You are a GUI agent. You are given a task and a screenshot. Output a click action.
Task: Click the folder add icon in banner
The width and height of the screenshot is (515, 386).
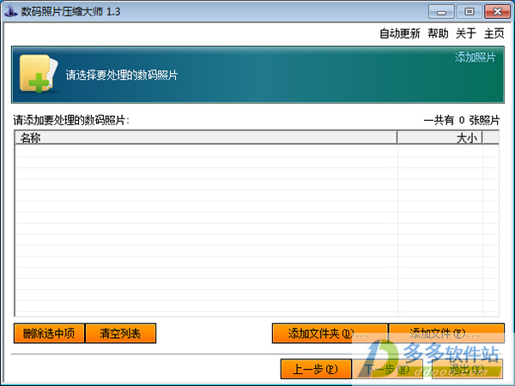click(x=39, y=74)
